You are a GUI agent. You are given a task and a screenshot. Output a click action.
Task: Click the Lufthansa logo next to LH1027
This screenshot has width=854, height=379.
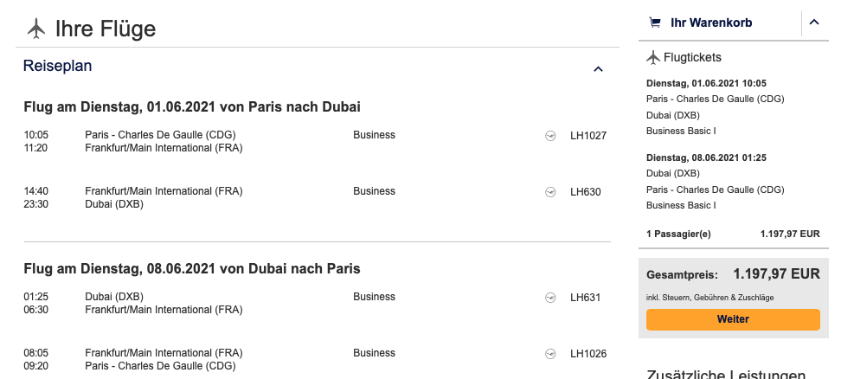coord(550,135)
